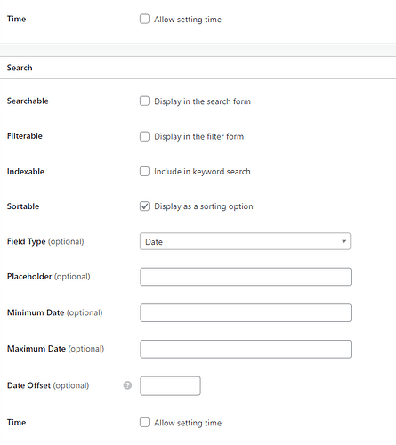Viewport: 396px width, 445px height.
Task: Enable the Searchable checkbox
Action: coord(144,101)
